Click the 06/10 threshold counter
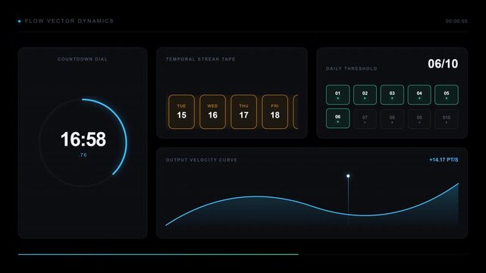This screenshot has width=486, height=273. [443, 64]
